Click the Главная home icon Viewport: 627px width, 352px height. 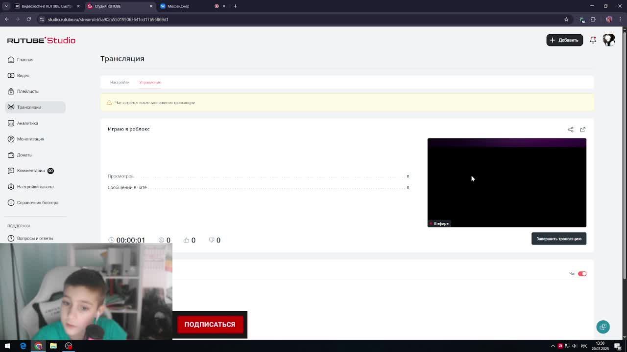click(11, 60)
